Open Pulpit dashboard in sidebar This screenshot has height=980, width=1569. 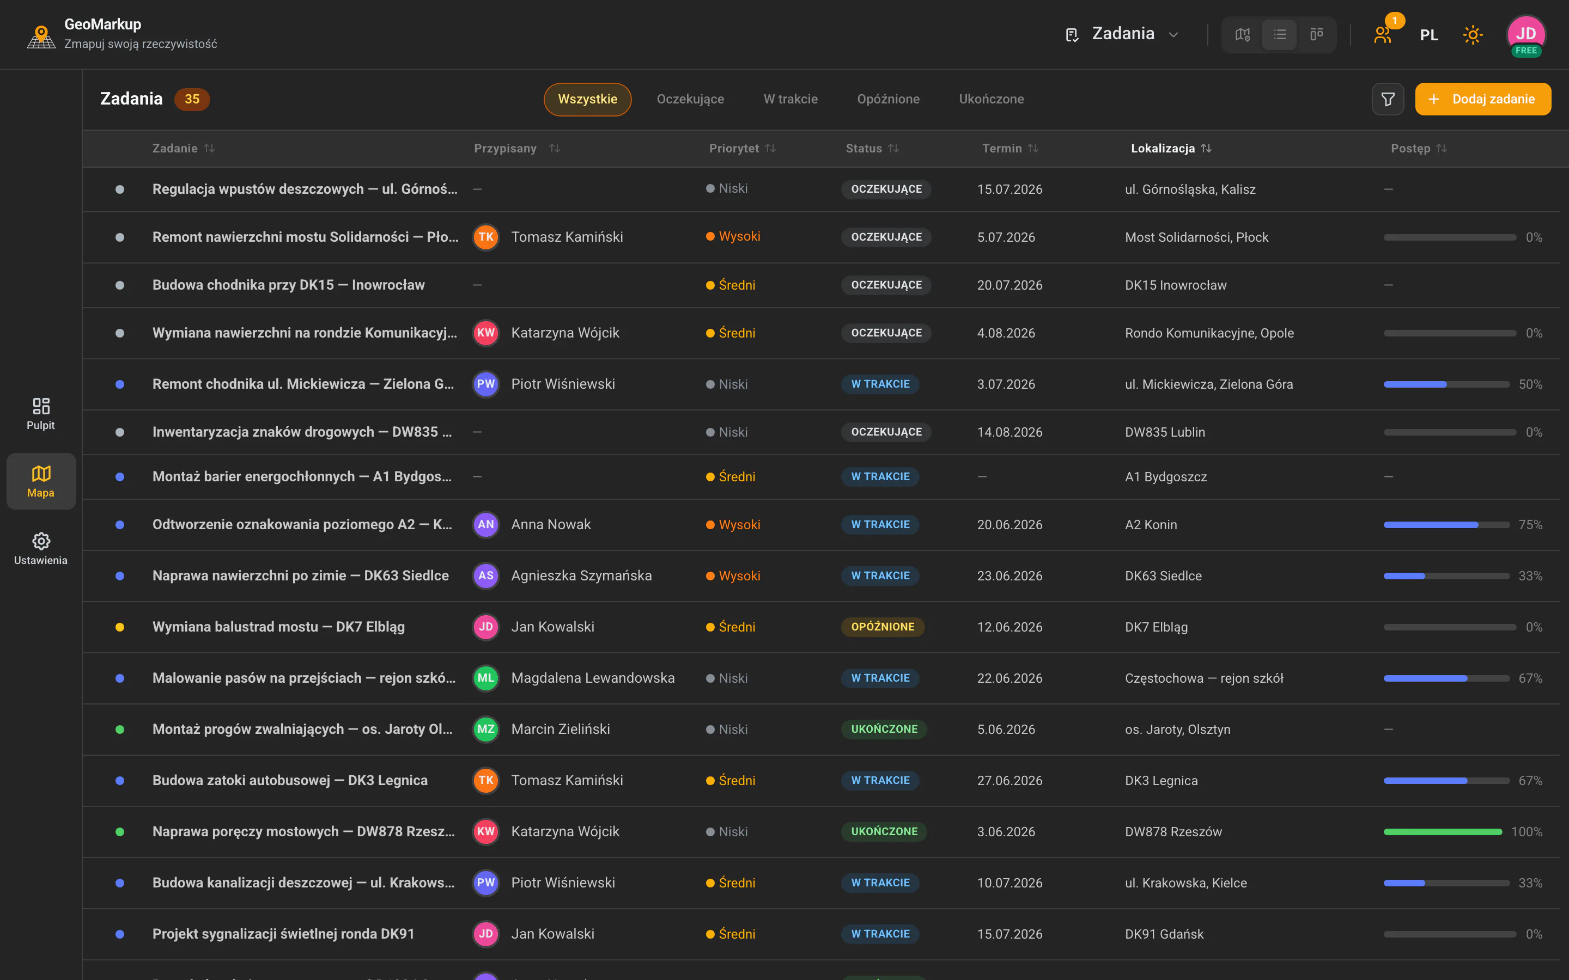pos(41,414)
